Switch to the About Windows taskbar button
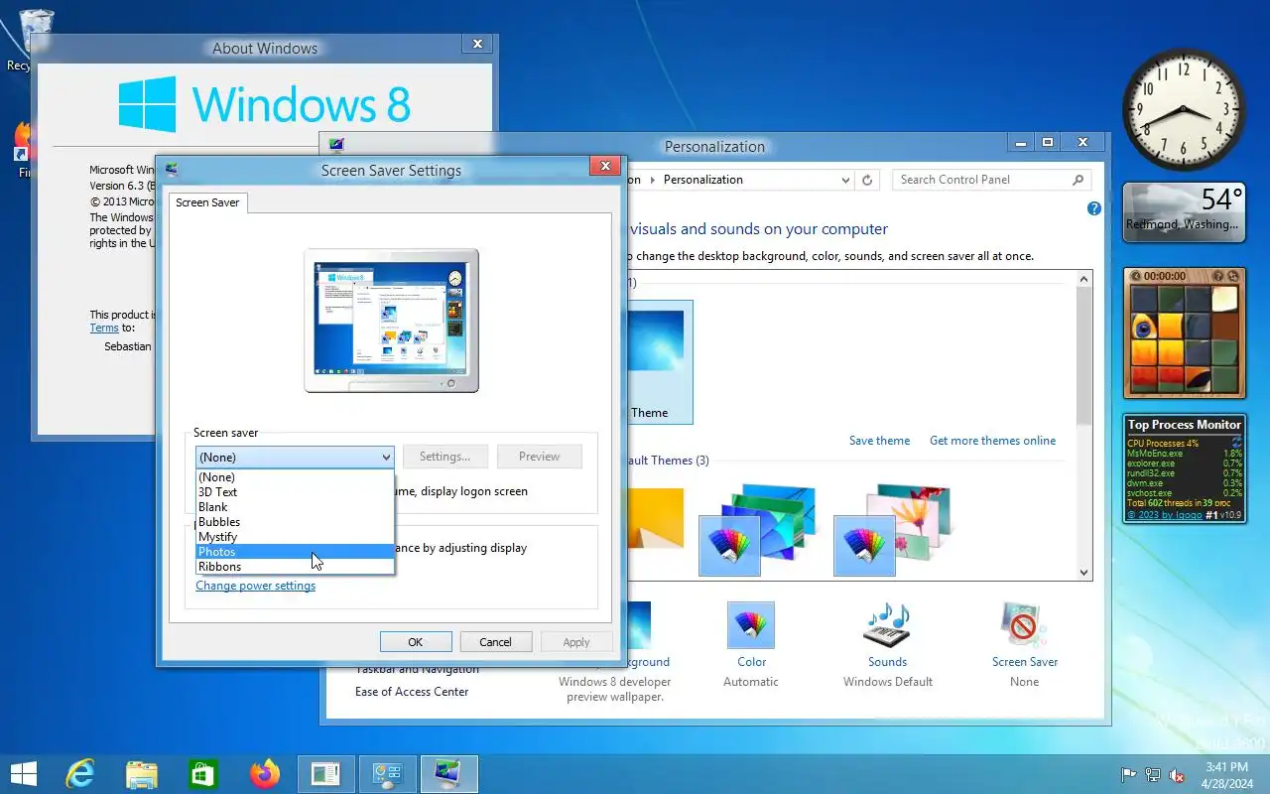 point(326,774)
